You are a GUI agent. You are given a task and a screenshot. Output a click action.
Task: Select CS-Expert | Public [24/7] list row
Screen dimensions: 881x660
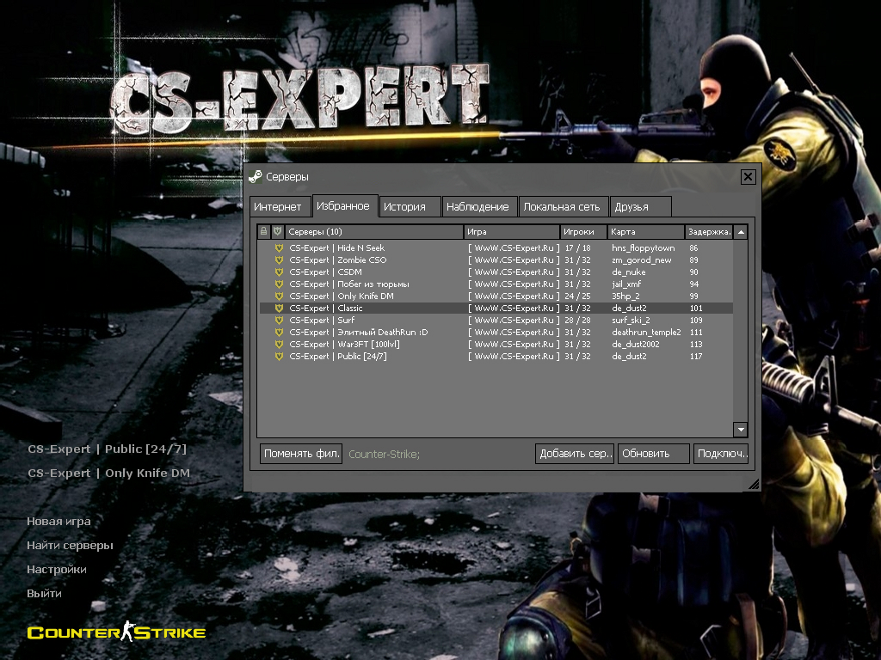point(496,357)
